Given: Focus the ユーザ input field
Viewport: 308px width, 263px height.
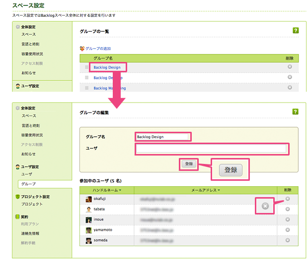Looking at the screenshot, I should tap(211, 149).
